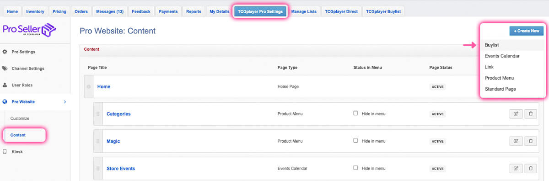Click the Page Status column header
This screenshot has height=181, width=549.
pos(441,68)
